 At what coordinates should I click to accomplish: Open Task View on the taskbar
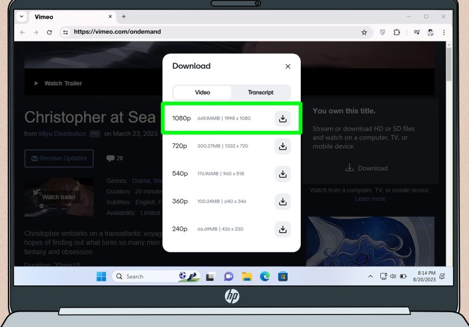(210, 276)
